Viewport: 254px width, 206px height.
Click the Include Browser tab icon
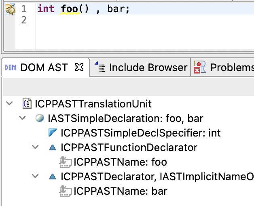[99, 67]
